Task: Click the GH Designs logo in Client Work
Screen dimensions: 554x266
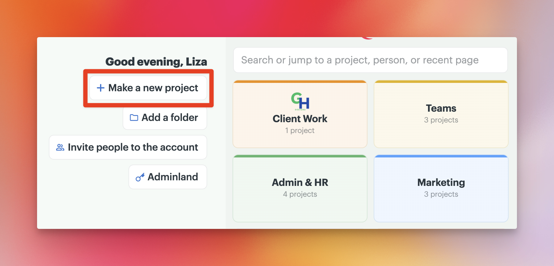Action: point(300,101)
